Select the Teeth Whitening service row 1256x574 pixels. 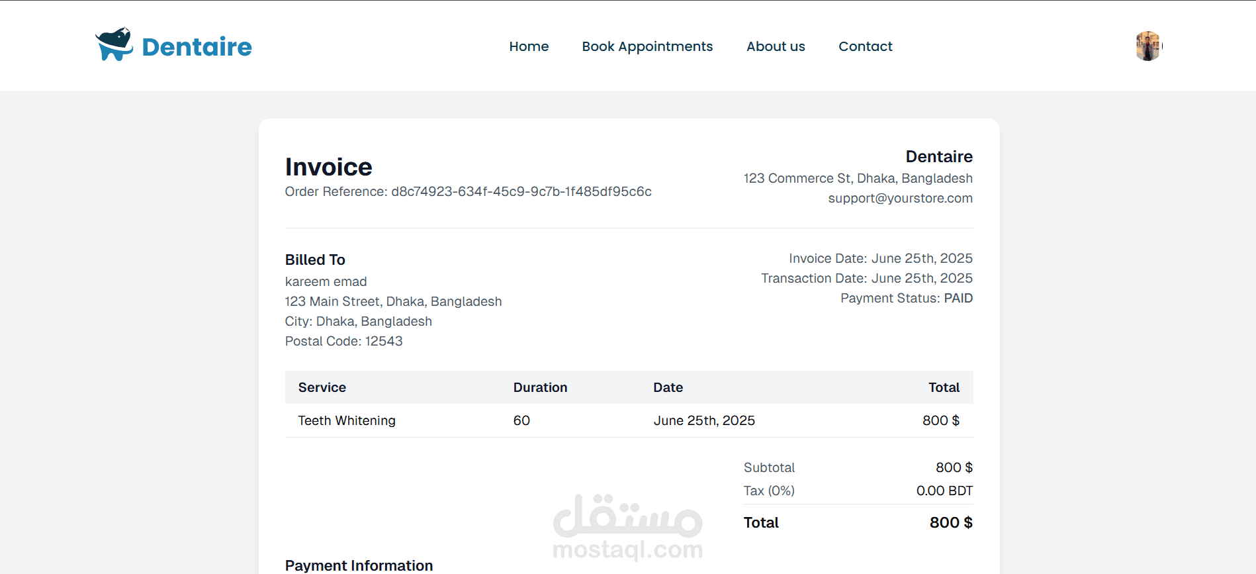pyautogui.click(x=347, y=420)
